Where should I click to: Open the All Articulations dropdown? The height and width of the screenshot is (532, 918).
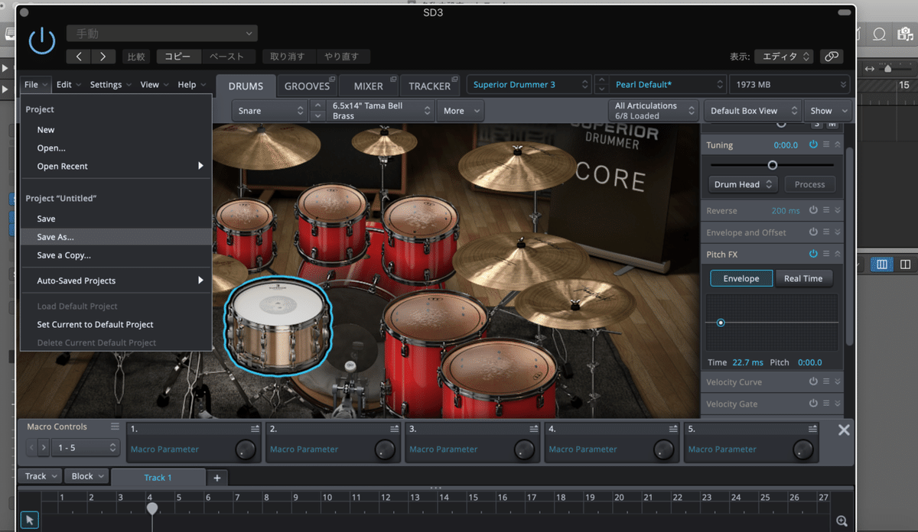[652, 110]
